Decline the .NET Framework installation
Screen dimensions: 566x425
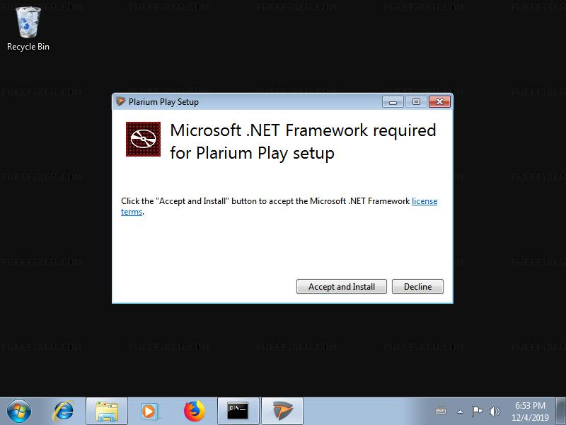tap(417, 287)
